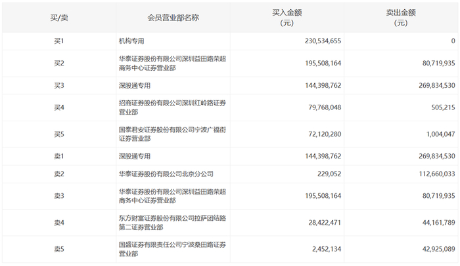Click the 卖出金额 column header
The height and width of the screenshot is (266, 460).
click(401, 18)
